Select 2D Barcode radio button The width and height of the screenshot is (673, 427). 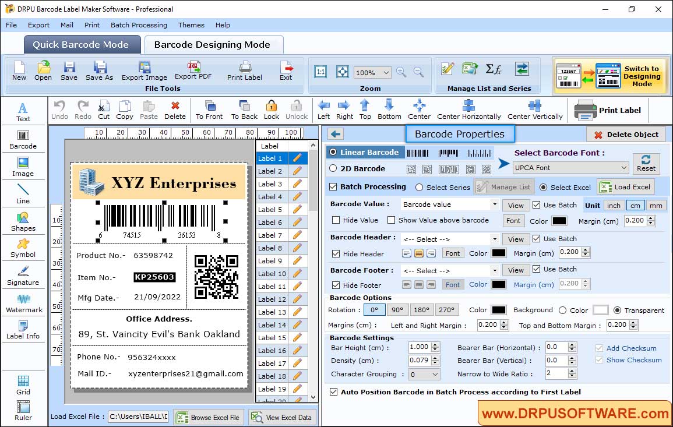[333, 169]
